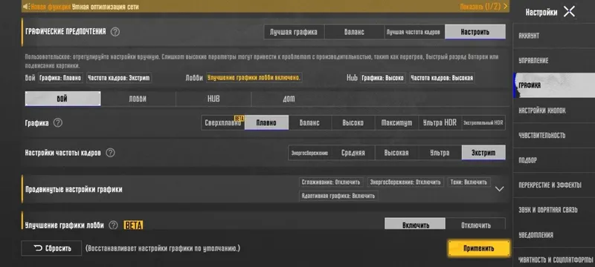Set frame rate to Высокая

click(397, 153)
